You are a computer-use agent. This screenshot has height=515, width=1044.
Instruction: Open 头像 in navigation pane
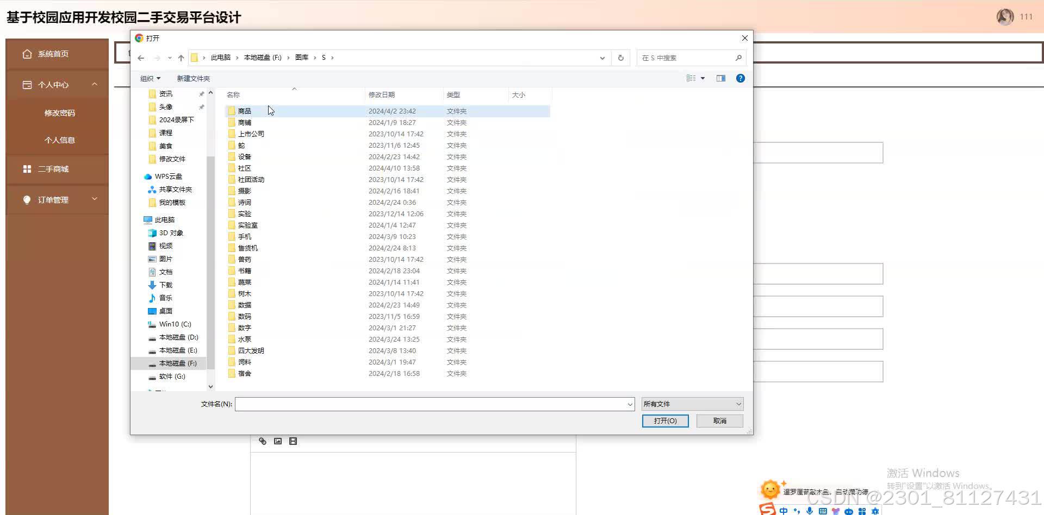click(x=165, y=107)
